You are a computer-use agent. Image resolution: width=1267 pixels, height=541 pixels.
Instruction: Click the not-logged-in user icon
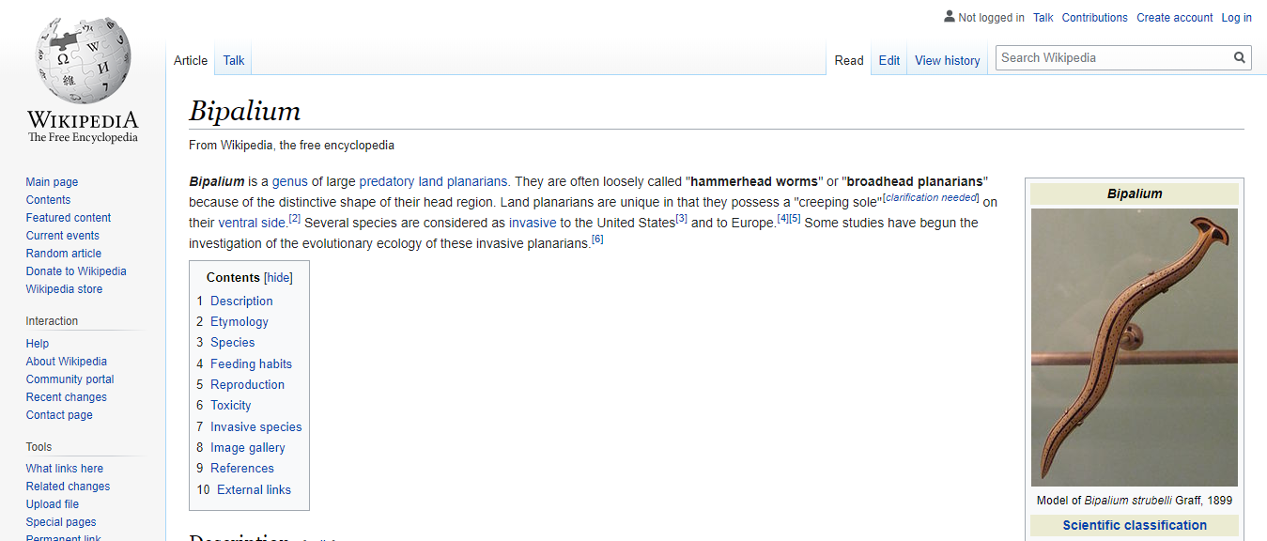pyautogui.click(x=949, y=17)
